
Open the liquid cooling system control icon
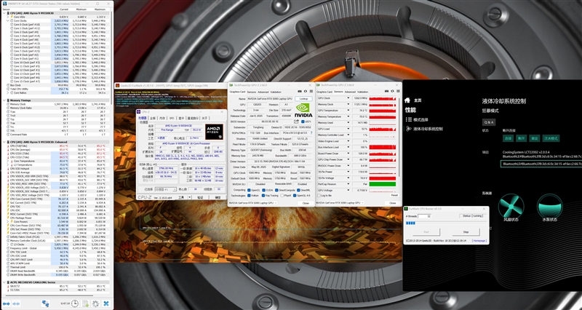407,128
